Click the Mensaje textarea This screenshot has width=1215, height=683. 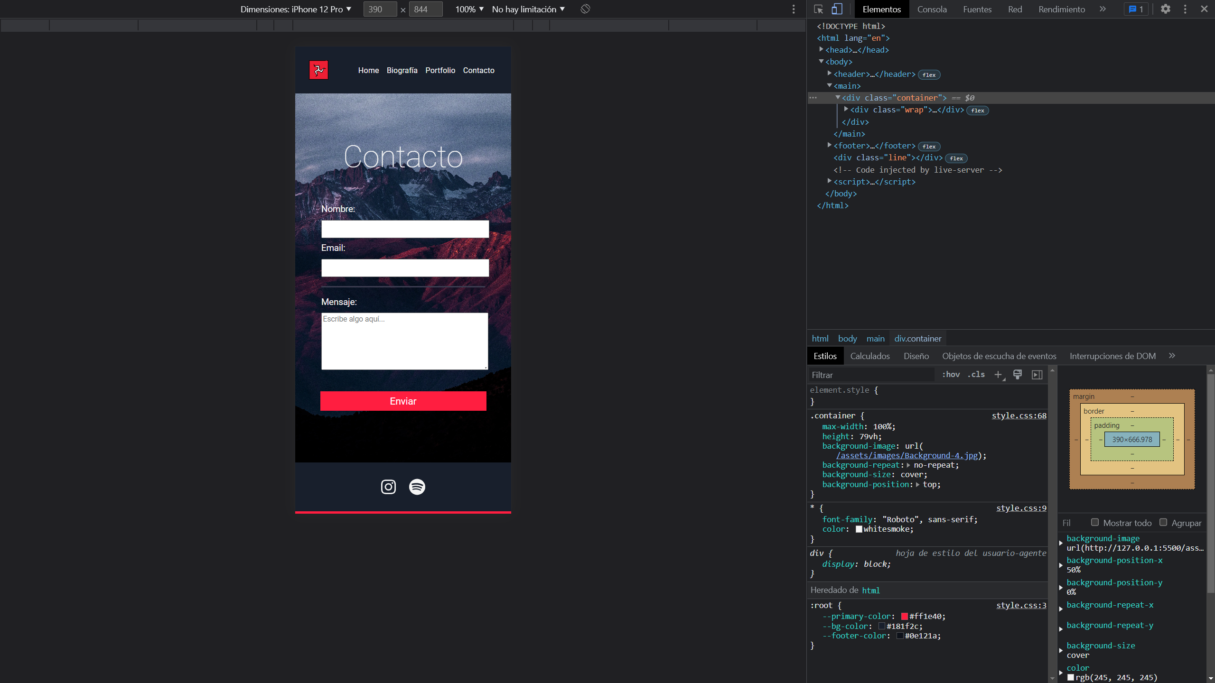pos(404,341)
